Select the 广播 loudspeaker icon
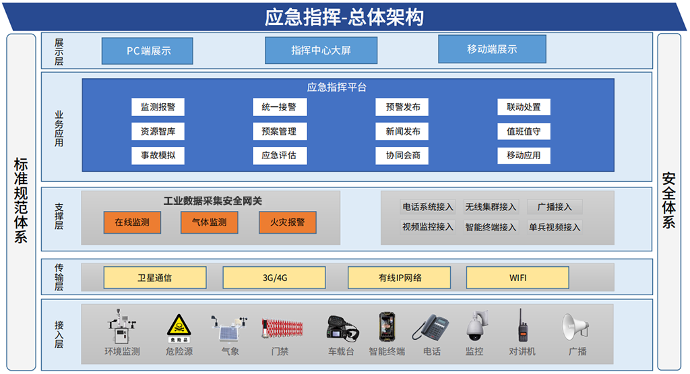Screen dimensions: 690x374 click(x=575, y=326)
